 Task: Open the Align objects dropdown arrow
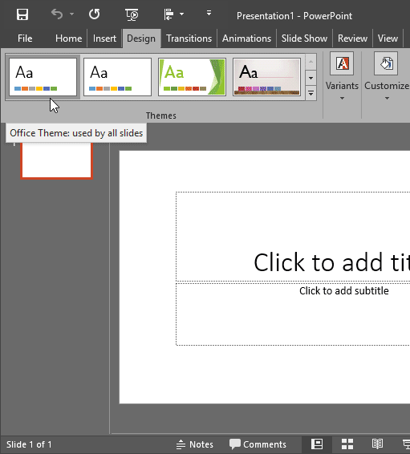(x=181, y=14)
